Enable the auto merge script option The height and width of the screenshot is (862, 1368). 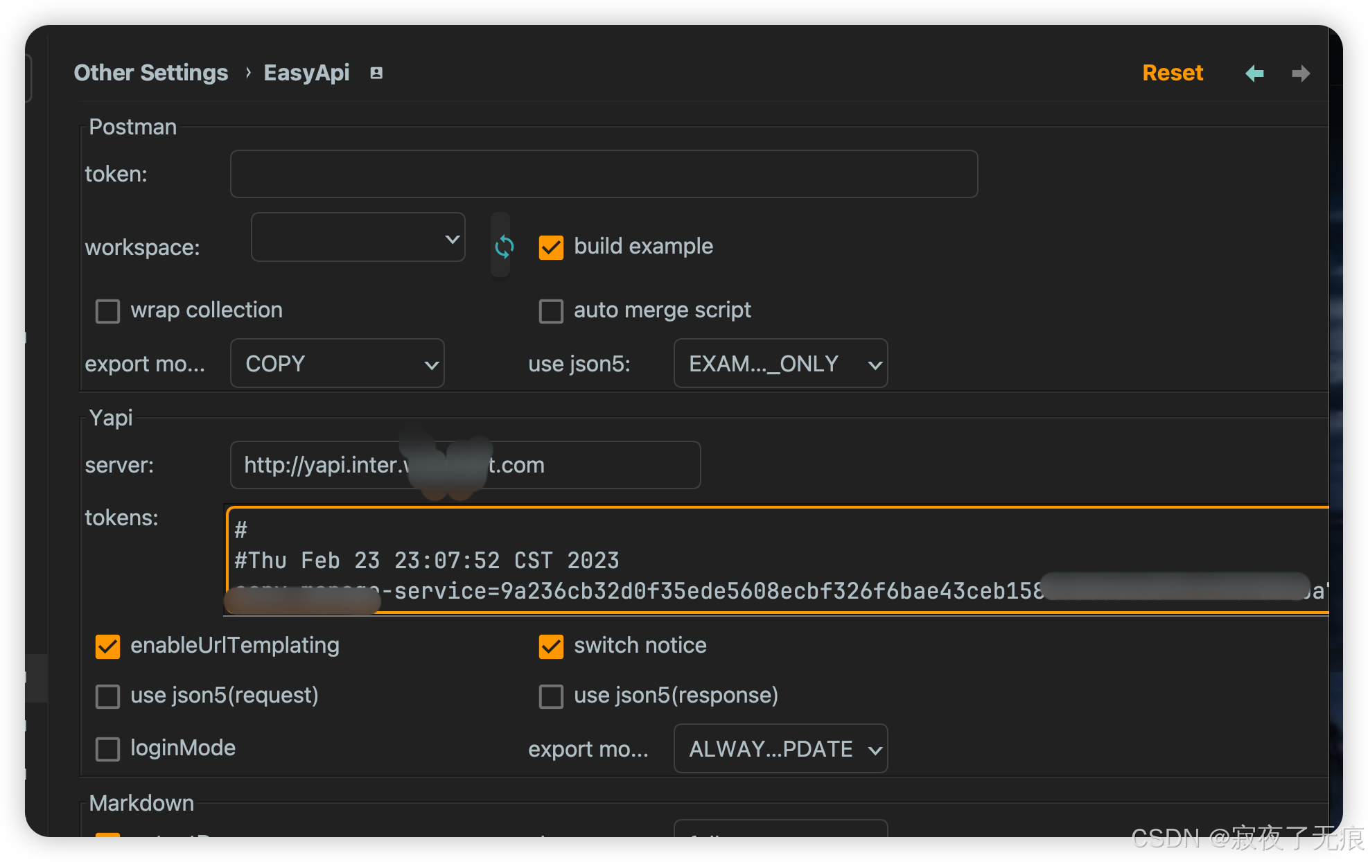551,311
